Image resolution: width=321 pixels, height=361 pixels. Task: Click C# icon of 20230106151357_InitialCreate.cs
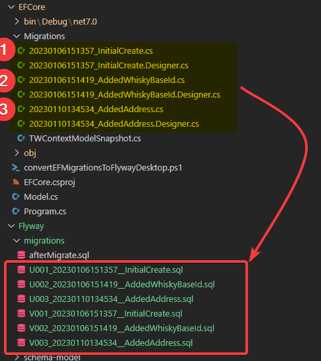21,50
